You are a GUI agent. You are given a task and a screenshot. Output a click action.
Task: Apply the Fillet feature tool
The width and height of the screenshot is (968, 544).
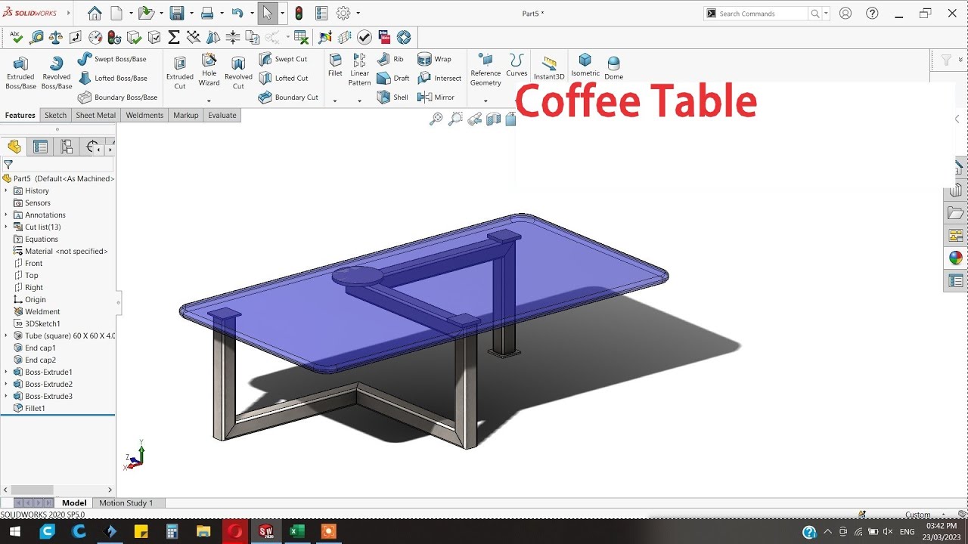coord(335,65)
